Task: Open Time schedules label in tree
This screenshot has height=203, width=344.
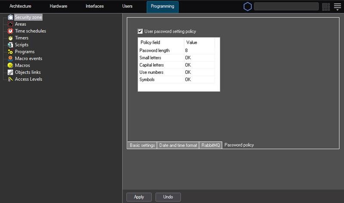Action: pyautogui.click(x=31, y=31)
